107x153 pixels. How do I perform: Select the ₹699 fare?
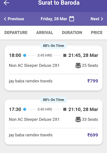click(93, 135)
